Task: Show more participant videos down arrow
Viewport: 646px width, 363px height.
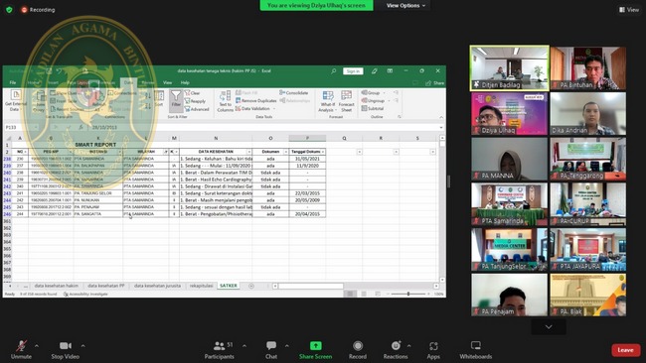Action: point(549,327)
